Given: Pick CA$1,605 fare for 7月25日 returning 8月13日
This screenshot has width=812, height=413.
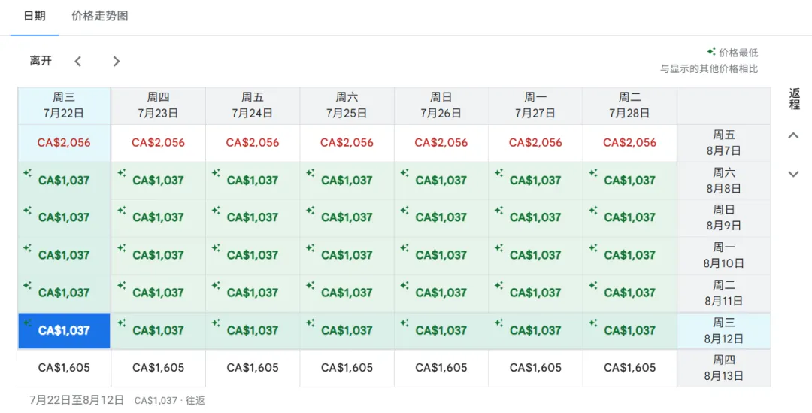Looking at the screenshot, I should (x=347, y=368).
